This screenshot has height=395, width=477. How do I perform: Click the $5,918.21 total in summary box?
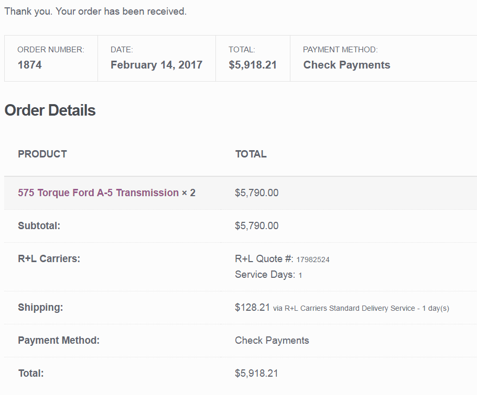pos(253,65)
